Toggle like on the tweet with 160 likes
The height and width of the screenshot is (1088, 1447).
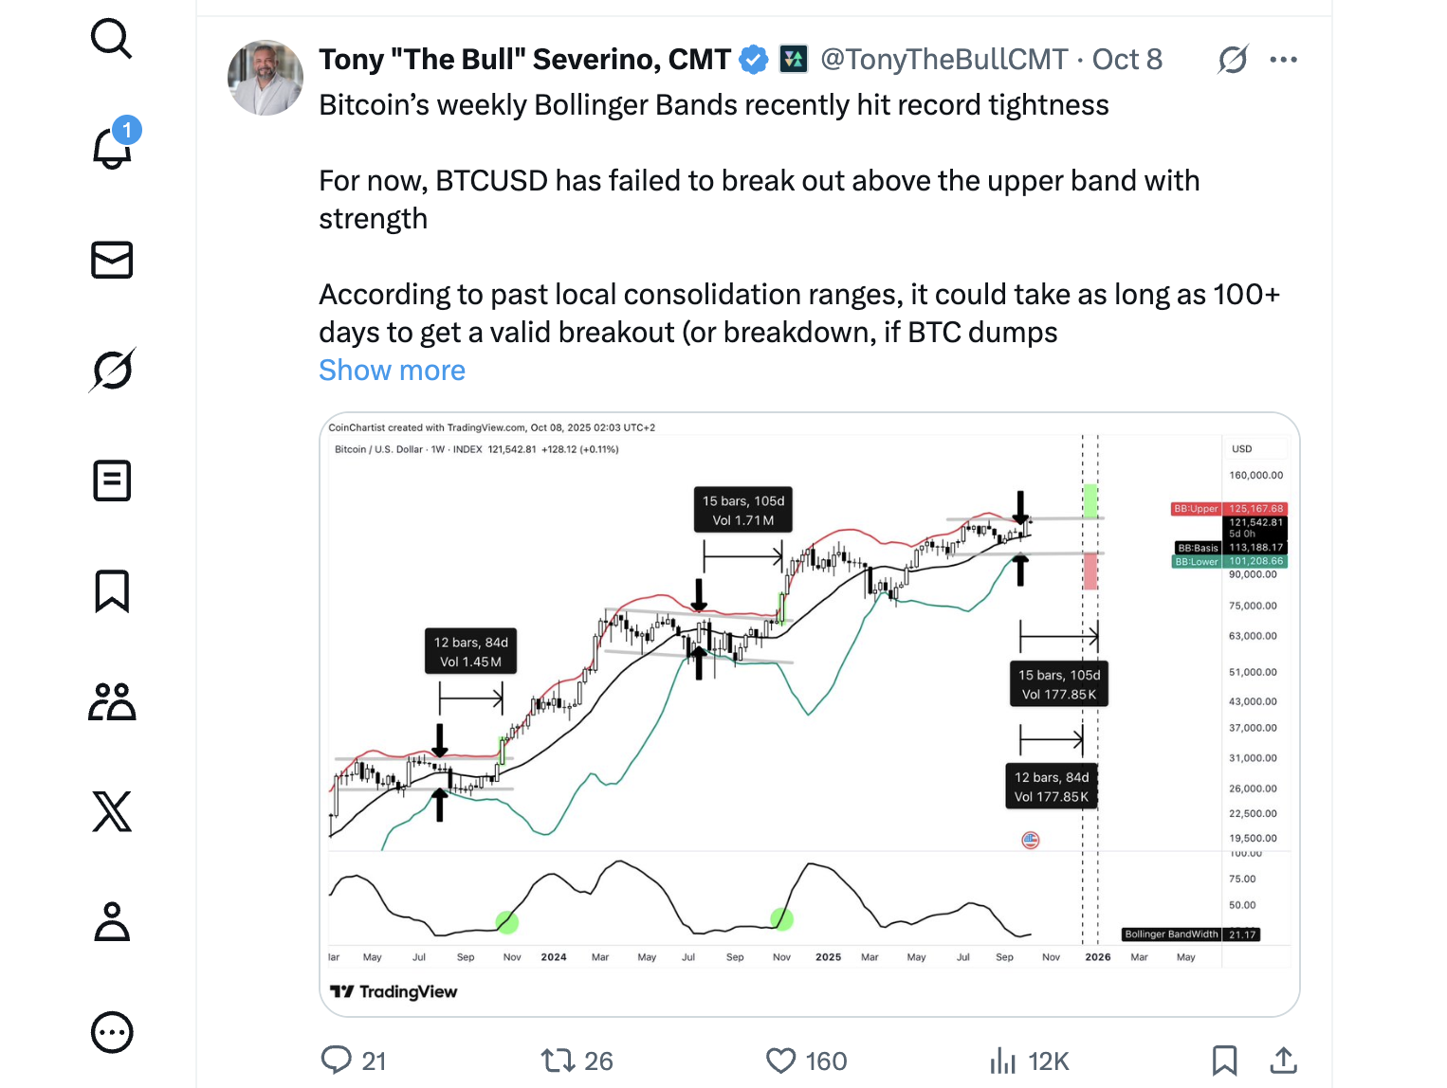click(780, 1061)
